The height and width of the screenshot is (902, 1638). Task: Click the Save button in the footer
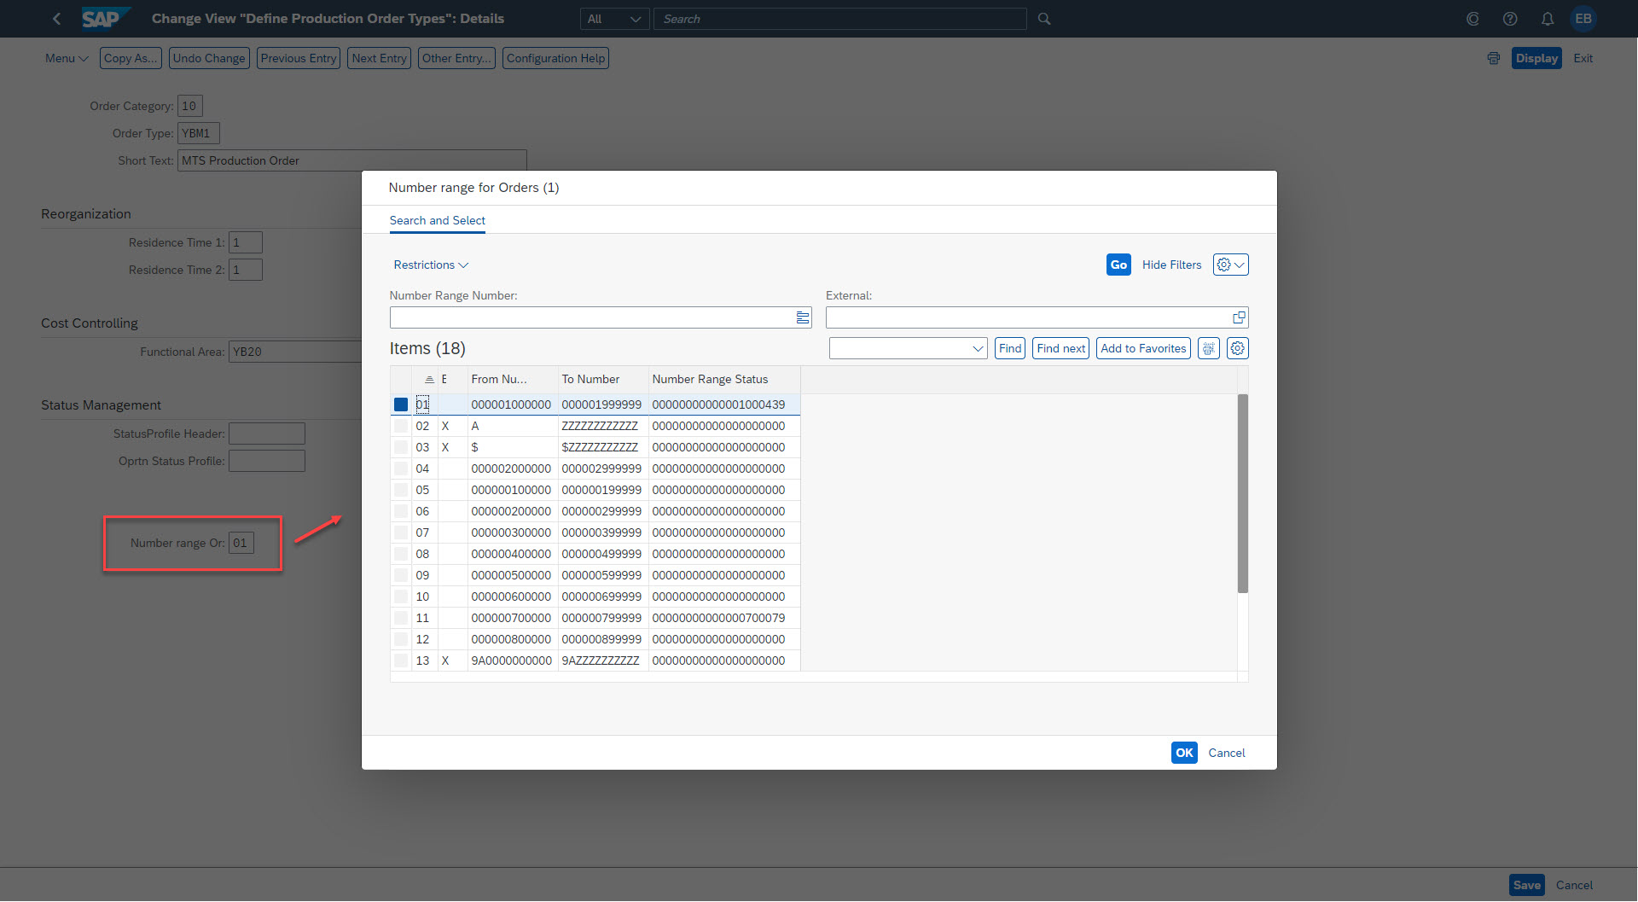coord(1527,885)
